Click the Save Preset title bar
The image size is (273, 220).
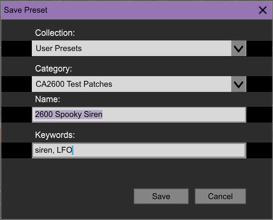point(137,10)
